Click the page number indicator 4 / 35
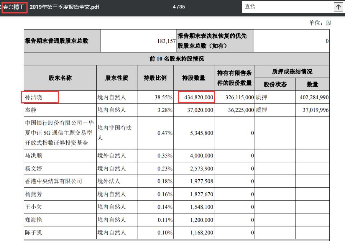 [179, 7]
